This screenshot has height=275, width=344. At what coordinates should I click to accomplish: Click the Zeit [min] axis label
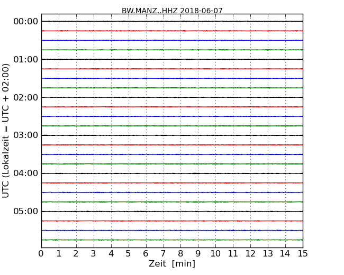(172, 263)
